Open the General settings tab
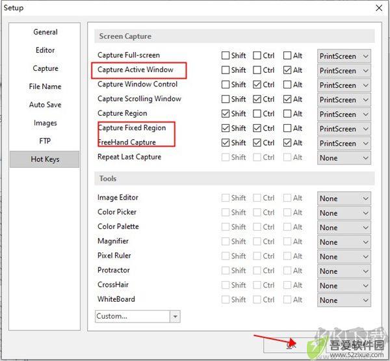Image resolution: width=390 pixels, height=361 pixels. pyautogui.click(x=45, y=32)
